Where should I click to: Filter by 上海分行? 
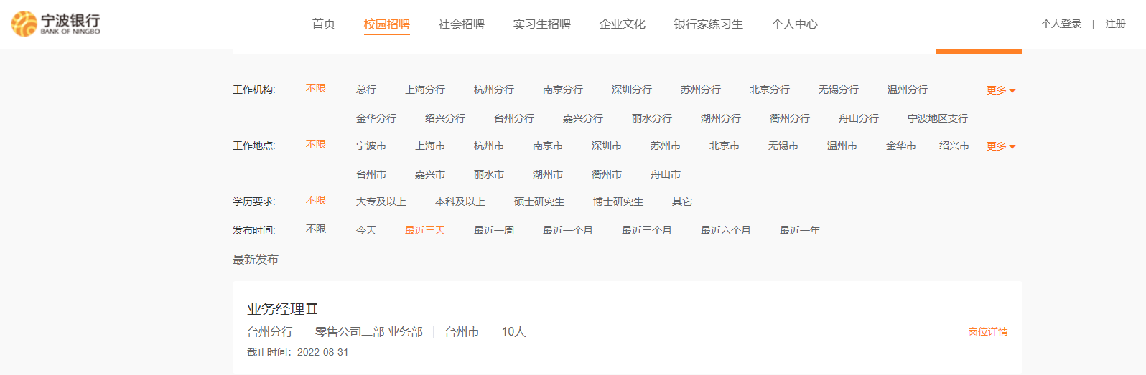tap(425, 90)
